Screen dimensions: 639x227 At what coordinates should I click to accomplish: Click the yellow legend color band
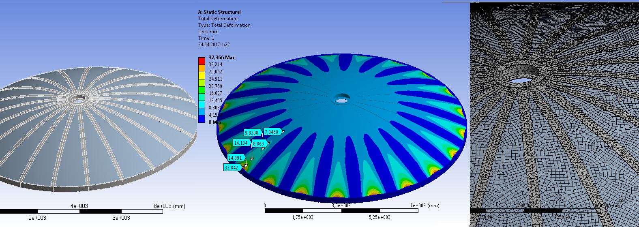[202, 75]
